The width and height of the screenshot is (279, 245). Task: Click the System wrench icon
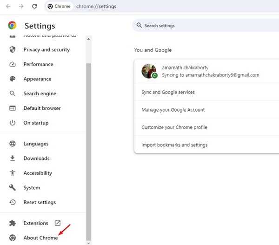tap(13, 188)
